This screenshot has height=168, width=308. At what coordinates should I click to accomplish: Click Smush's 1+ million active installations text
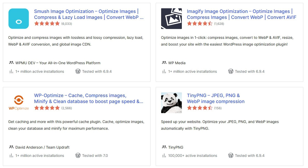pyautogui.click(x=40, y=71)
